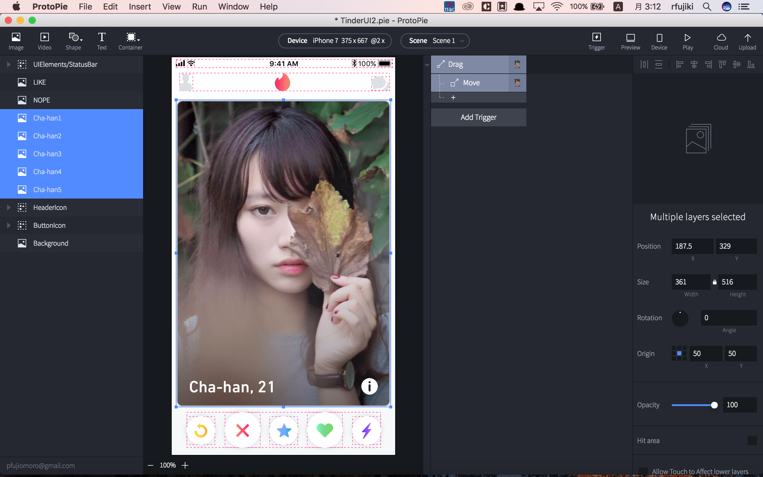Expand the UIElements/StatusBar layer group
Screen dimensions: 763x477
click(x=8, y=64)
